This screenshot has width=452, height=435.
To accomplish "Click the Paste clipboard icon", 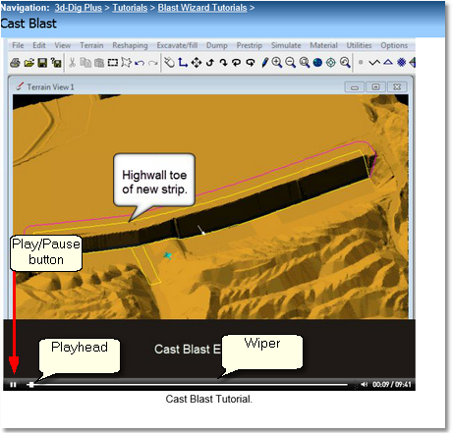I will point(99,63).
